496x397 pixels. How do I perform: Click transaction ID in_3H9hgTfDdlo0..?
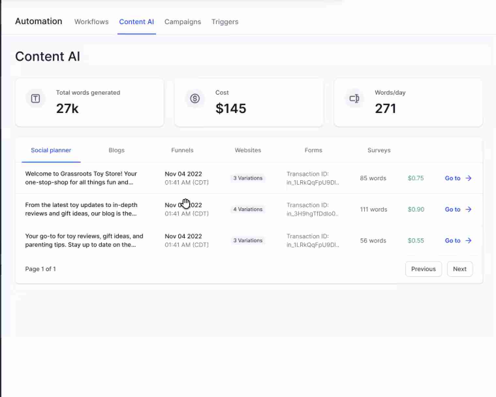[313, 214]
